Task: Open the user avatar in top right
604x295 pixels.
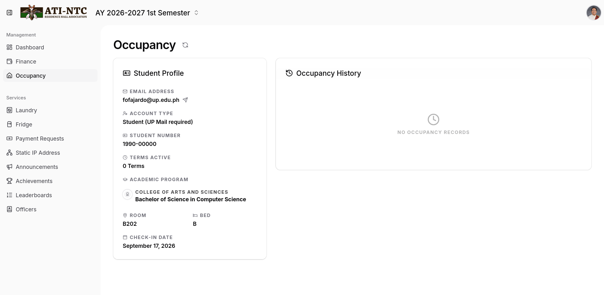Action: pos(594,13)
